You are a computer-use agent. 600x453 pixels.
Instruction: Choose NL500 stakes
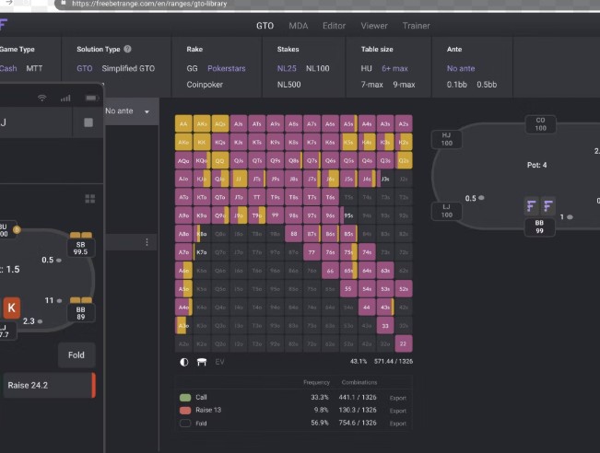[x=288, y=85]
